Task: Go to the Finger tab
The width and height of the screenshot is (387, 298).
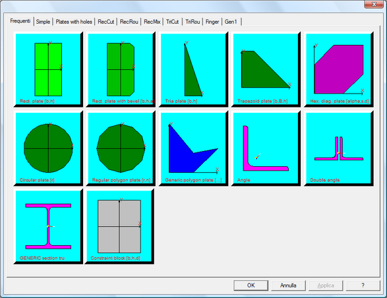Action: [x=212, y=22]
